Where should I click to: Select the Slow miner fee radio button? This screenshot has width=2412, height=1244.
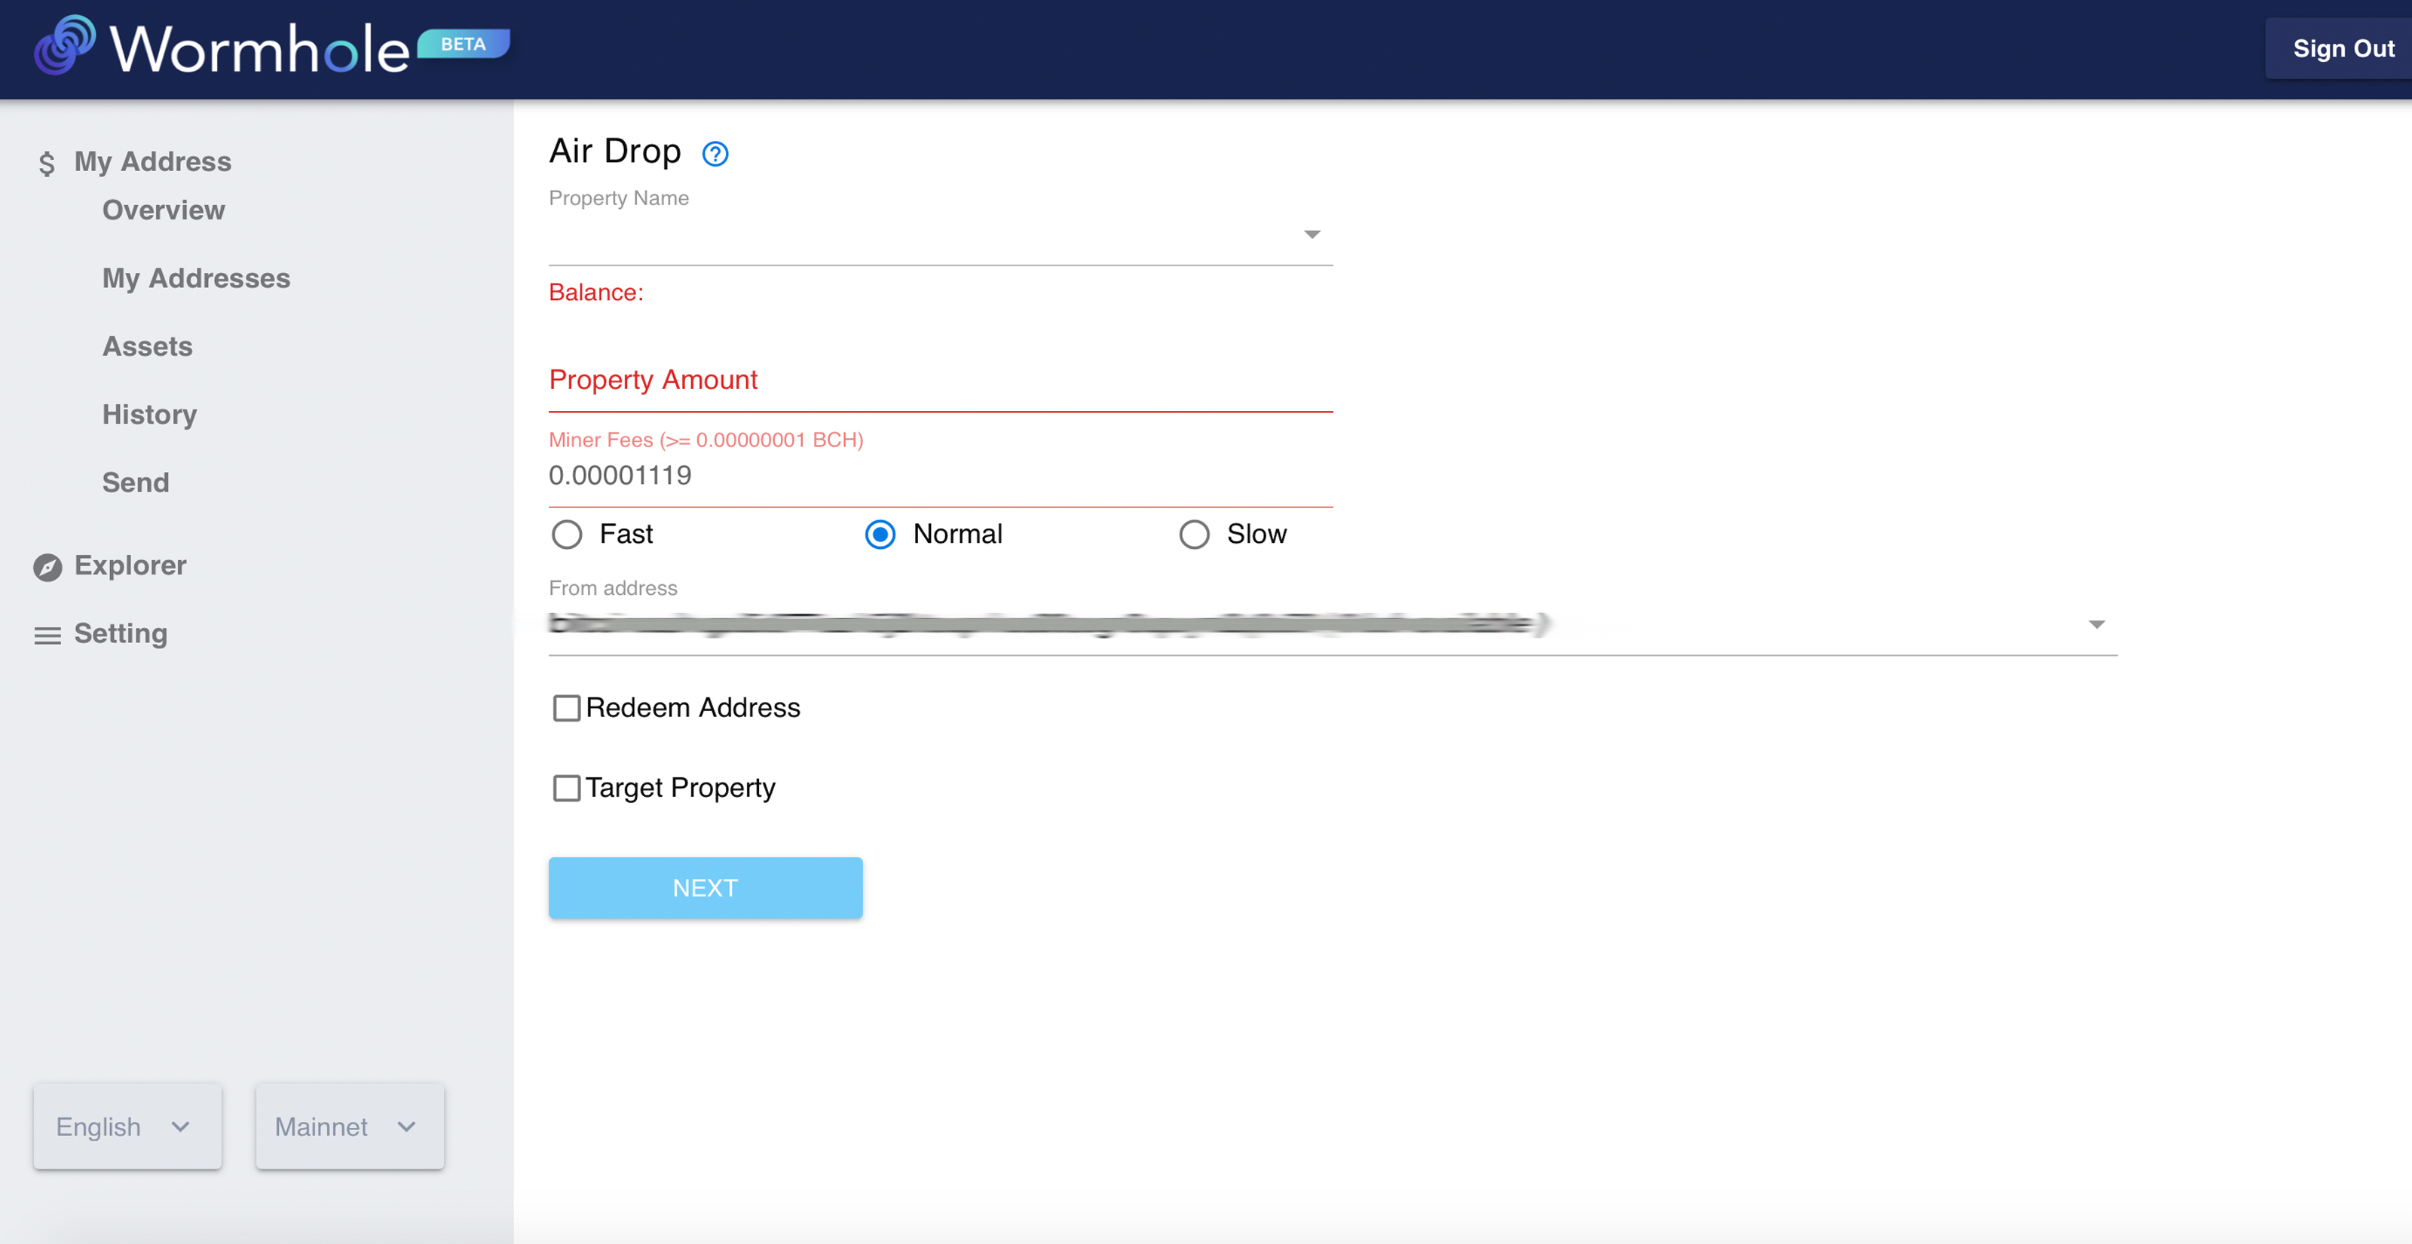(1194, 532)
